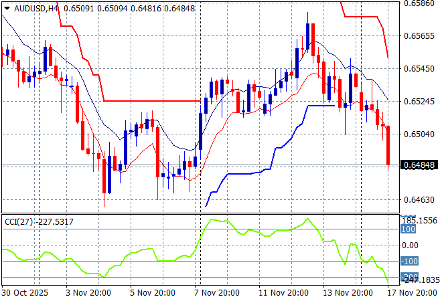This screenshot has width=442, height=301.
Task: Click the -247.1835 CCI scale value
Action: [x=422, y=280]
